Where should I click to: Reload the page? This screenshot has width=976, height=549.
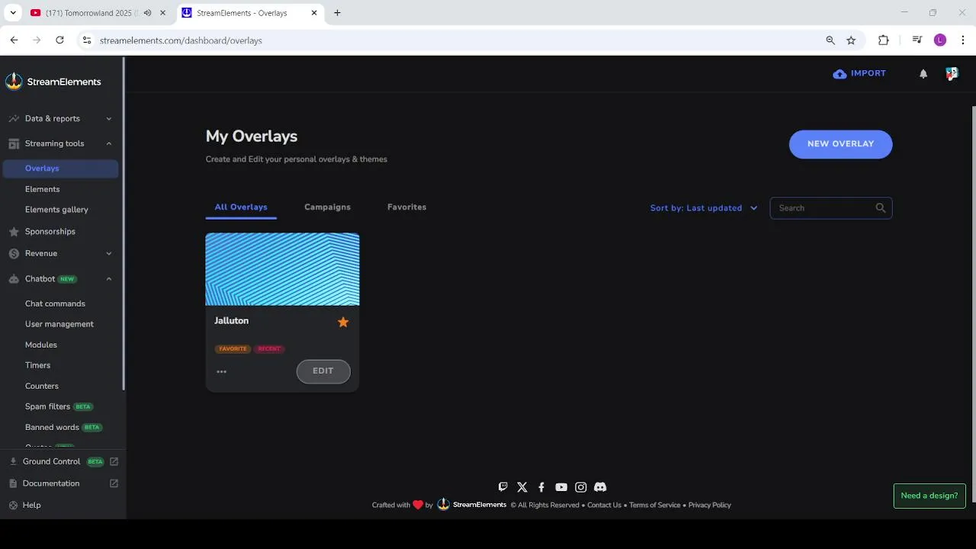point(59,40)
